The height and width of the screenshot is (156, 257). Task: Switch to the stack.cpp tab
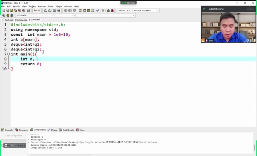(8, 20)
